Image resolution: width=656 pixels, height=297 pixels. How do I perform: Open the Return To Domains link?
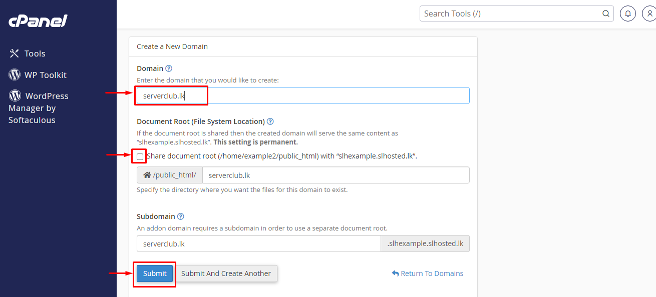tap(431, 273)
